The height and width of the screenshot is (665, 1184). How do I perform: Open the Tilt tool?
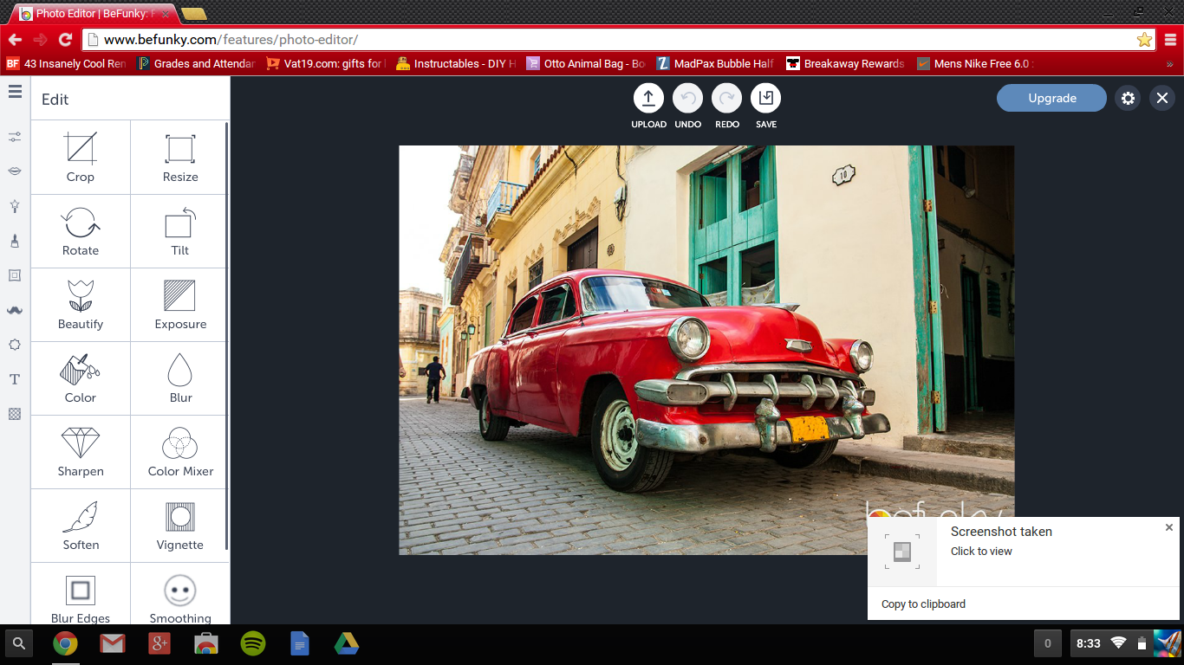180,231
